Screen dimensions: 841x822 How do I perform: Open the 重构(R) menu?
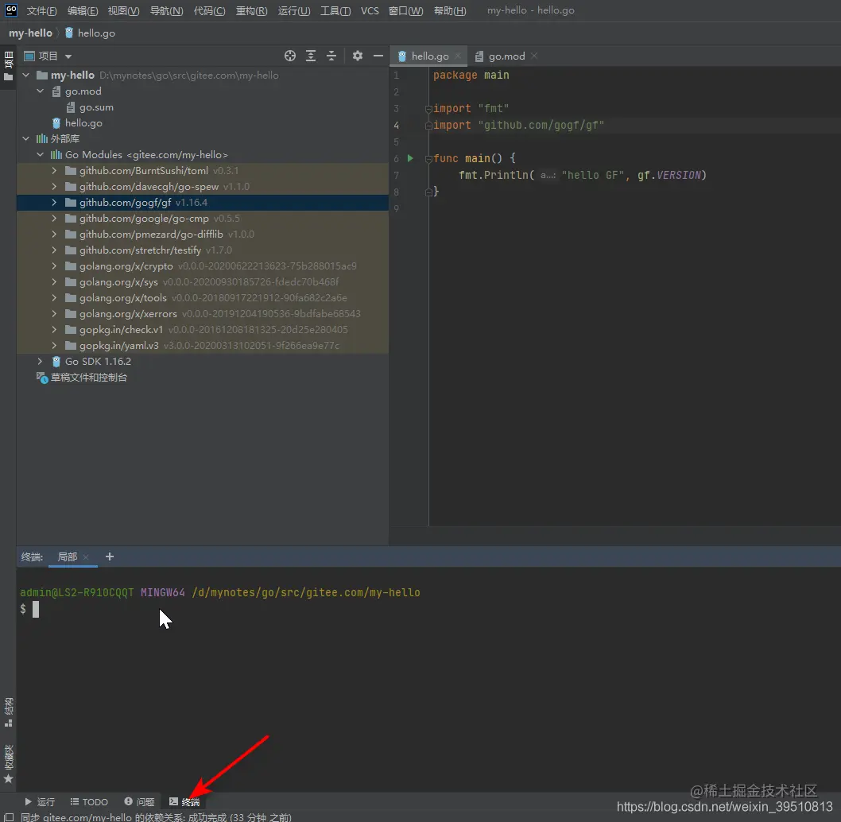coord(251,10)
